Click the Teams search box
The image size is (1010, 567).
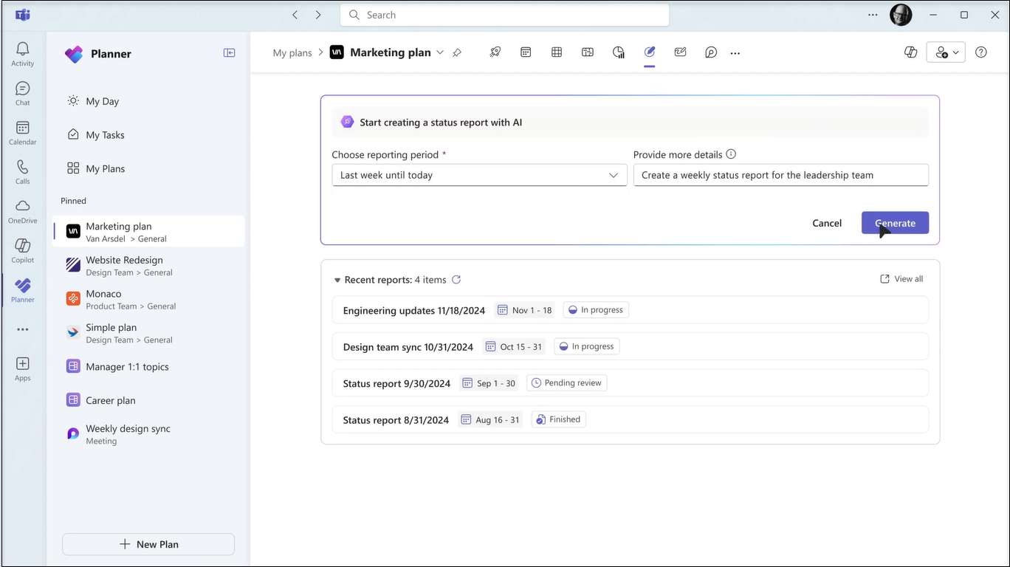(504, 15)
